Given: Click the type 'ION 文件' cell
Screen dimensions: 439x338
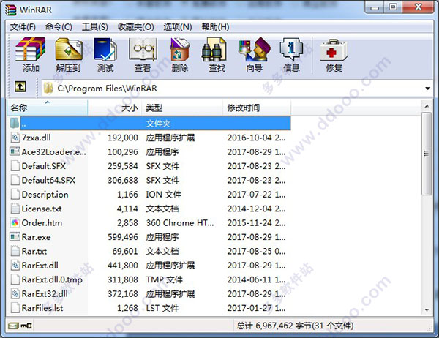Looking at the screenshot, I should [x=163, y=195].
